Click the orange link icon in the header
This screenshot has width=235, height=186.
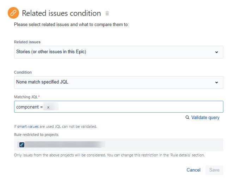click(x=13, y=13)
